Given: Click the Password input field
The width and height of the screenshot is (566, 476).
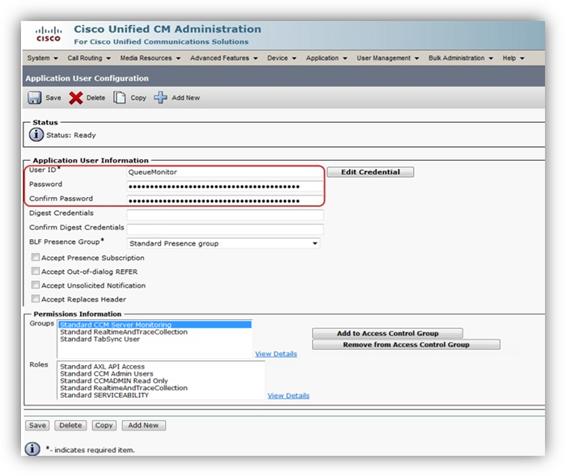Looking at the screenshot, I should pos(225,186).
